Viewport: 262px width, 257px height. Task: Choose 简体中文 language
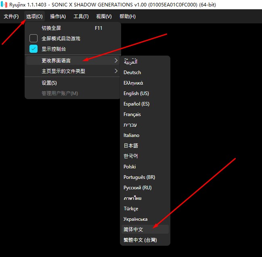coord(145,229)
